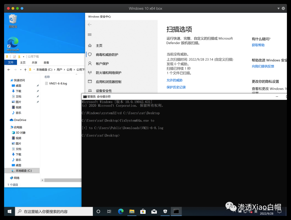
Task: Click horizontal scrollbar left arrow in Explorer
Action: (43, 180)
